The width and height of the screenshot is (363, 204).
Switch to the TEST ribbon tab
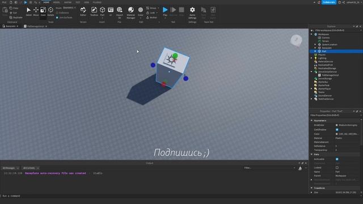[x=78, y=2]
